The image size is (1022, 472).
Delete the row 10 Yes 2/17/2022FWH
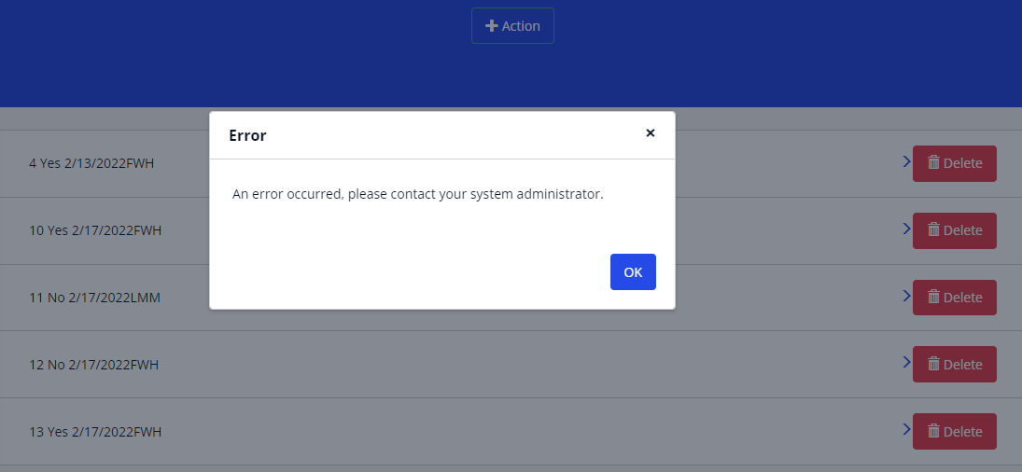(x=954, y=230)
